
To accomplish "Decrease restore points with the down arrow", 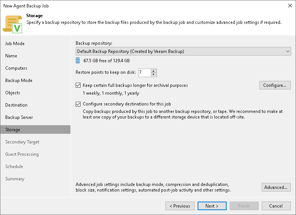I will click(x=154, y=75).
